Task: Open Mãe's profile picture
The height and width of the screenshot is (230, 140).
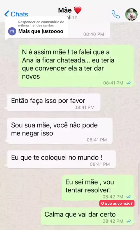Action: [131, 14]
